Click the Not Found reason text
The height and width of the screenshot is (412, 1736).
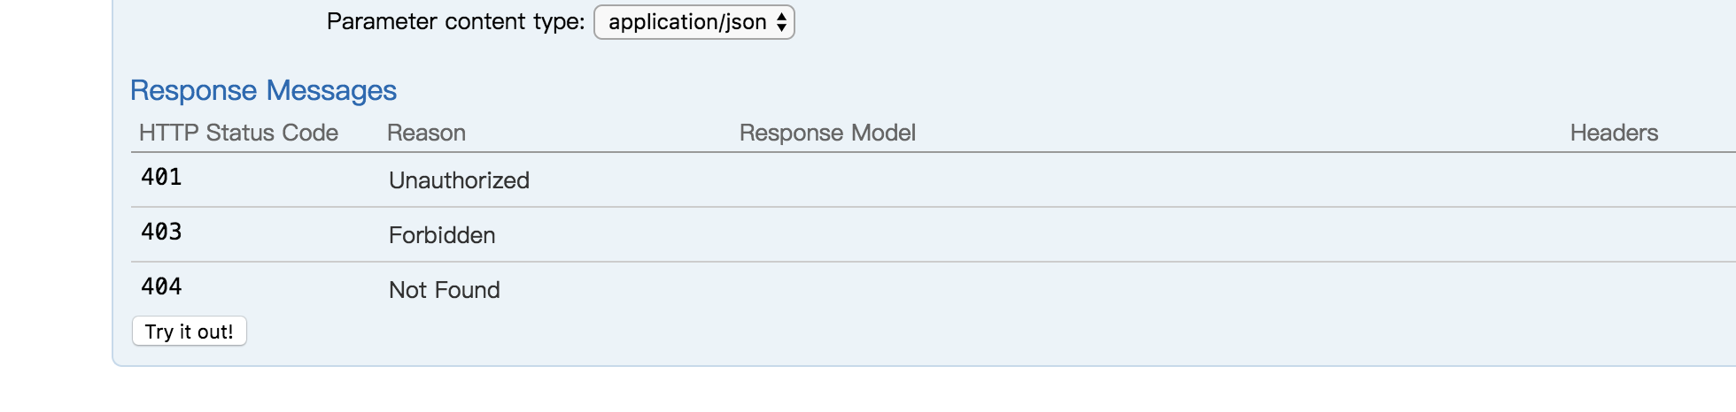[x=445, y=290]
